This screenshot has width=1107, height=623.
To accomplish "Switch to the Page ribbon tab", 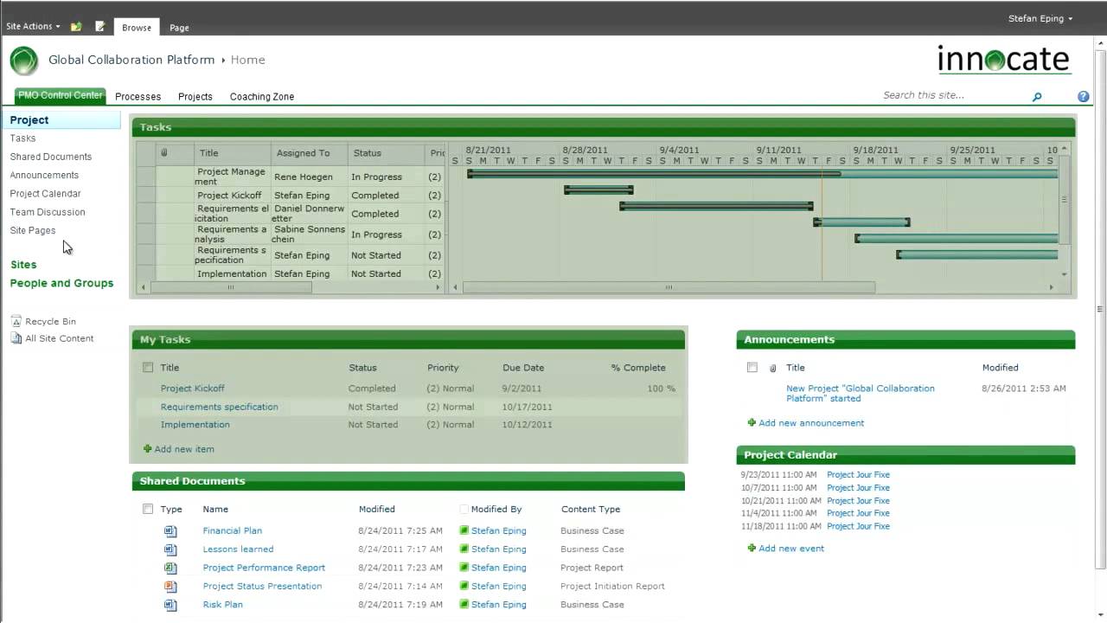I will (x=179, y=28).
